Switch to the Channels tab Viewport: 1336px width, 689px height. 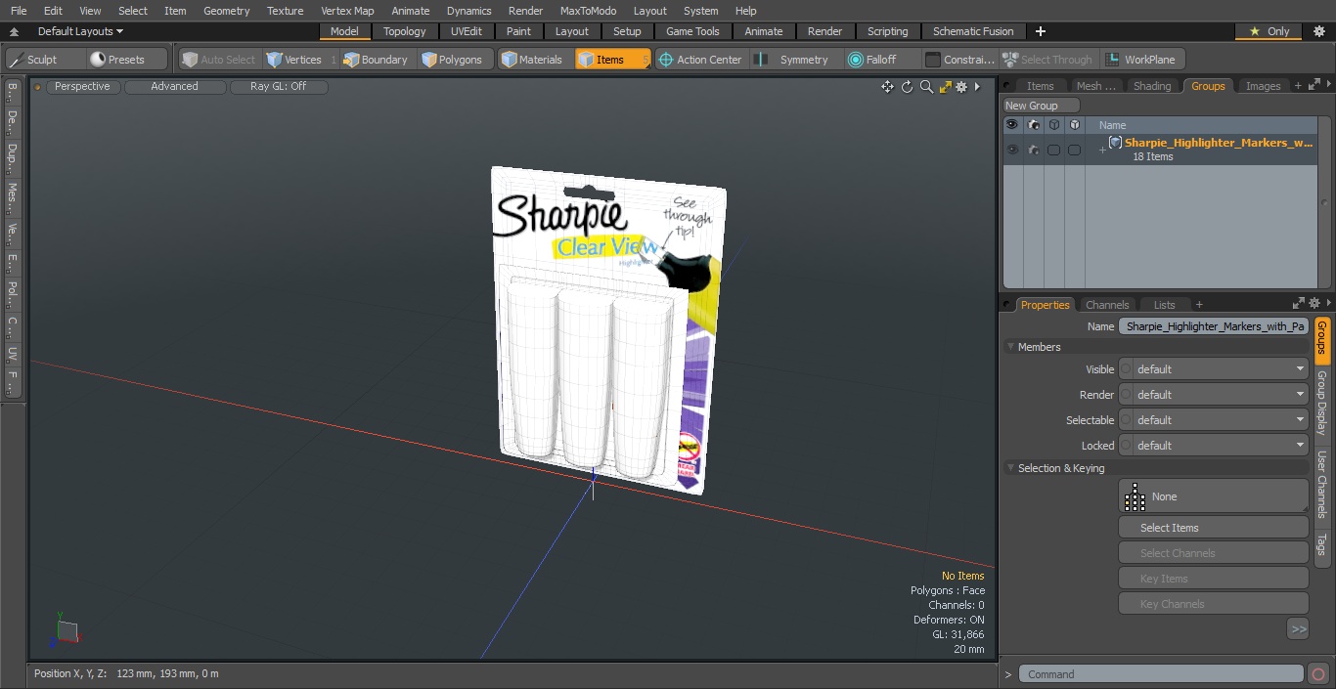pos(1107,305)
